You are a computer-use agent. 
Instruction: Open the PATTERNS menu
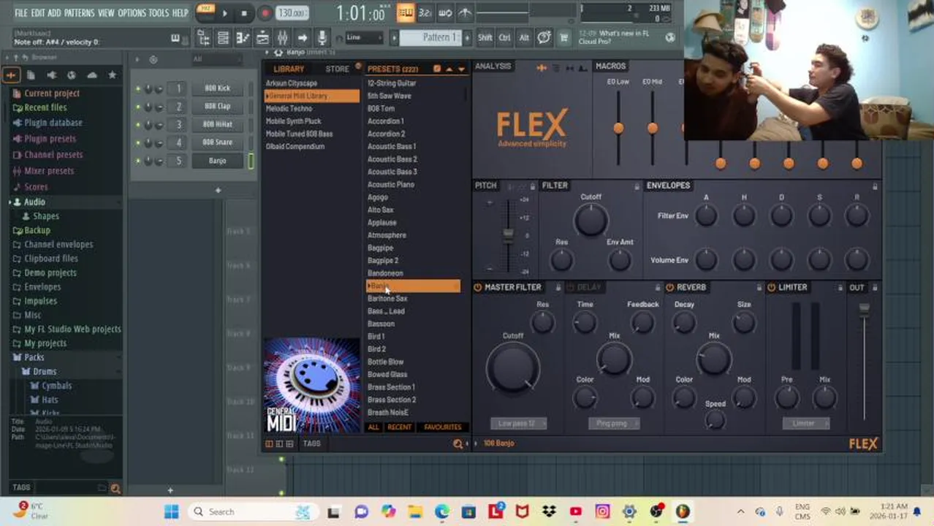(x=79, y=13)
